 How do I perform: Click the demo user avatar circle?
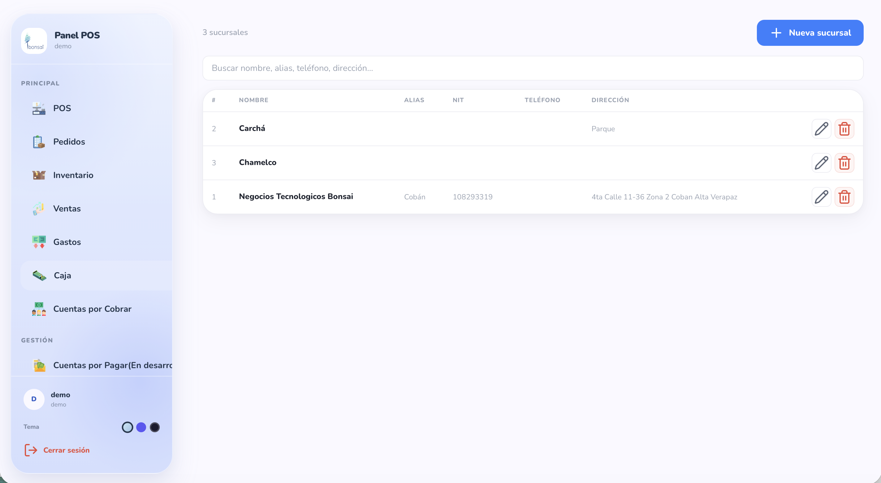(34, 399)
